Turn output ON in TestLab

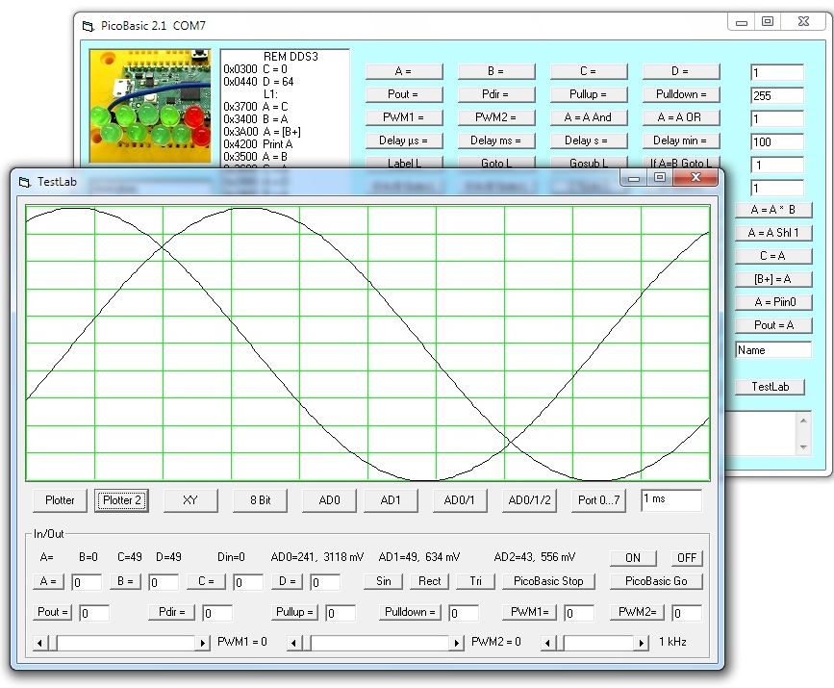click(x=633, y=558)
